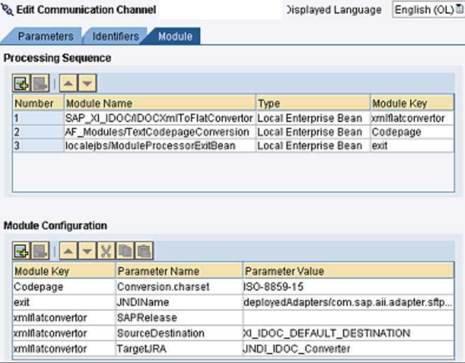Switch to the Identifiers tab
Screen dimensions: 465x363
point(116,37)
